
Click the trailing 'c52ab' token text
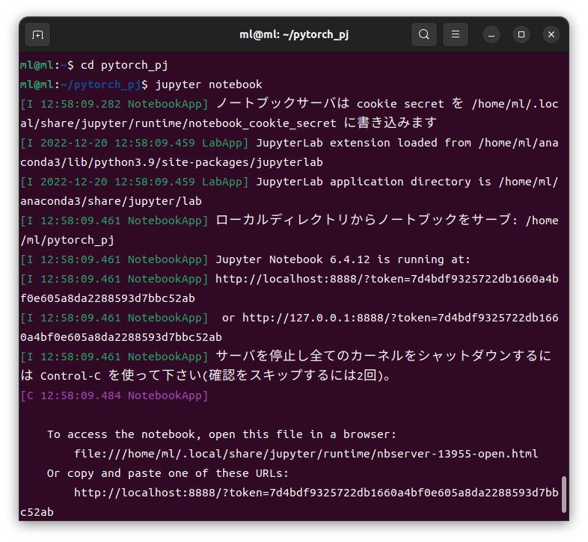pos(37,512)
